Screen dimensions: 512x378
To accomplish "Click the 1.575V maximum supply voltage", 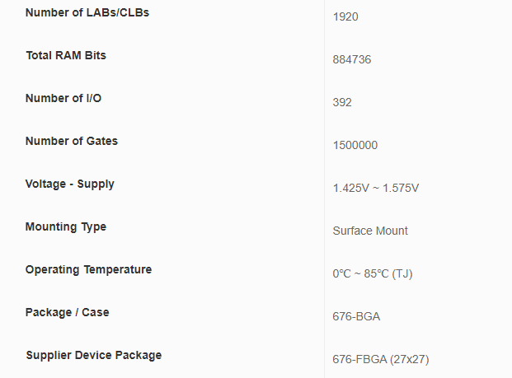I will [401, 188].
